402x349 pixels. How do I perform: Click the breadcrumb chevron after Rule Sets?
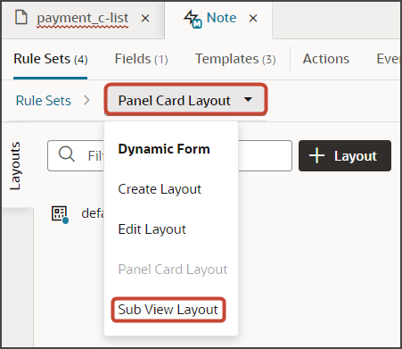[x=86, y=100]
